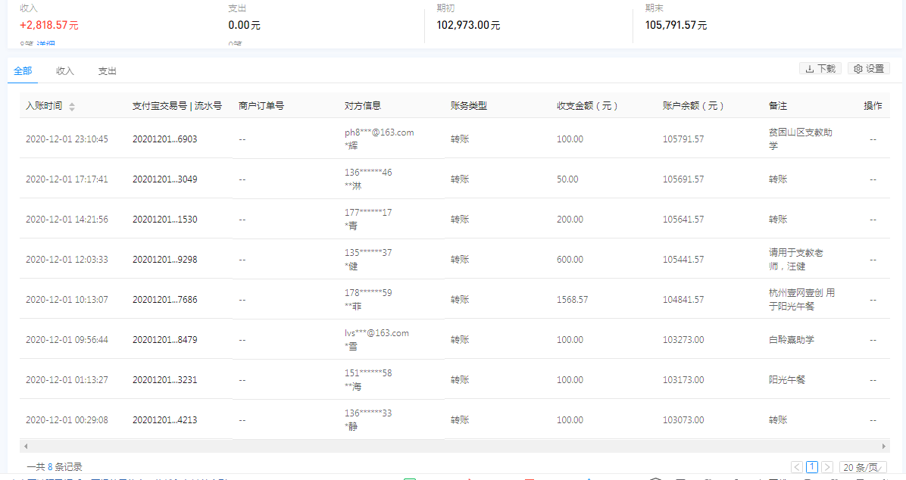Select the 全部 tab
The height and width of the screenshot is (480, 906).
click(22, 70)
